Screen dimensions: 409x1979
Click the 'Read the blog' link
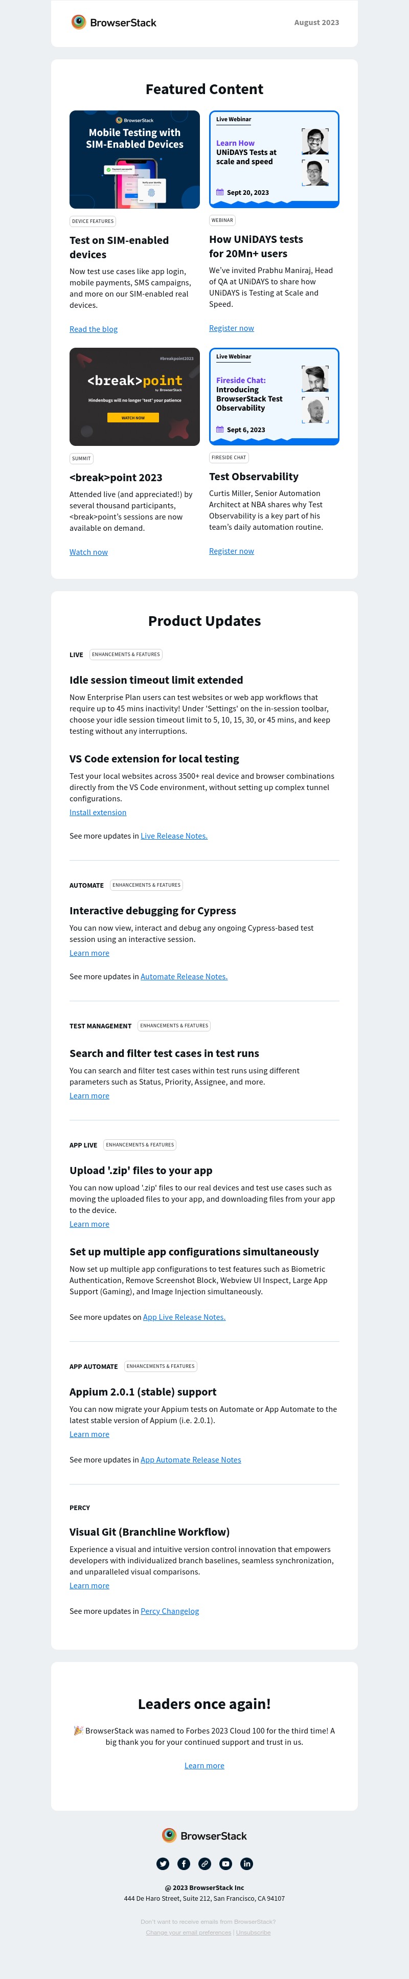[x=94, y=329]
